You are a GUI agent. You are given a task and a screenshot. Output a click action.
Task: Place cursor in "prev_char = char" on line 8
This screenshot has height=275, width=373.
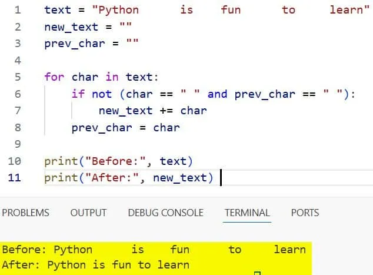[125, 127]
